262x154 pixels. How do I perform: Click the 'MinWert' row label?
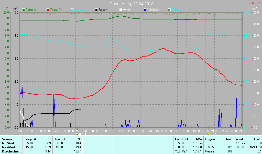coord(8,143)
